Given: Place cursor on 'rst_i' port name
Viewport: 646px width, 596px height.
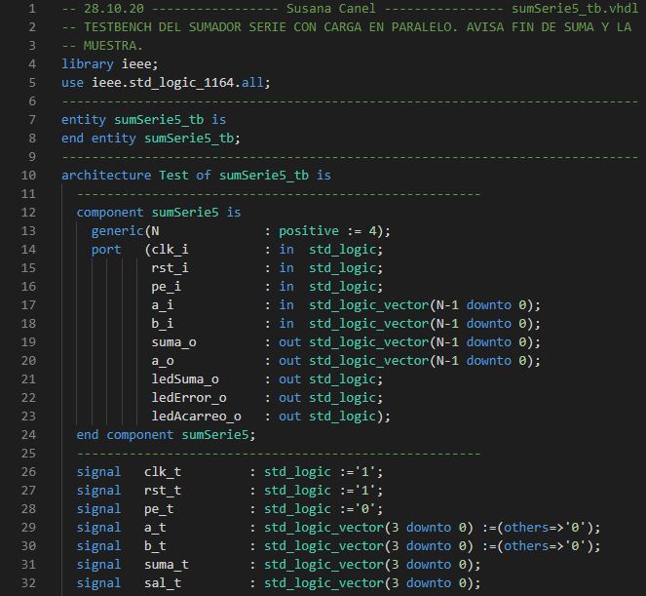Looking at the screenshot, I should pos(171,268).
